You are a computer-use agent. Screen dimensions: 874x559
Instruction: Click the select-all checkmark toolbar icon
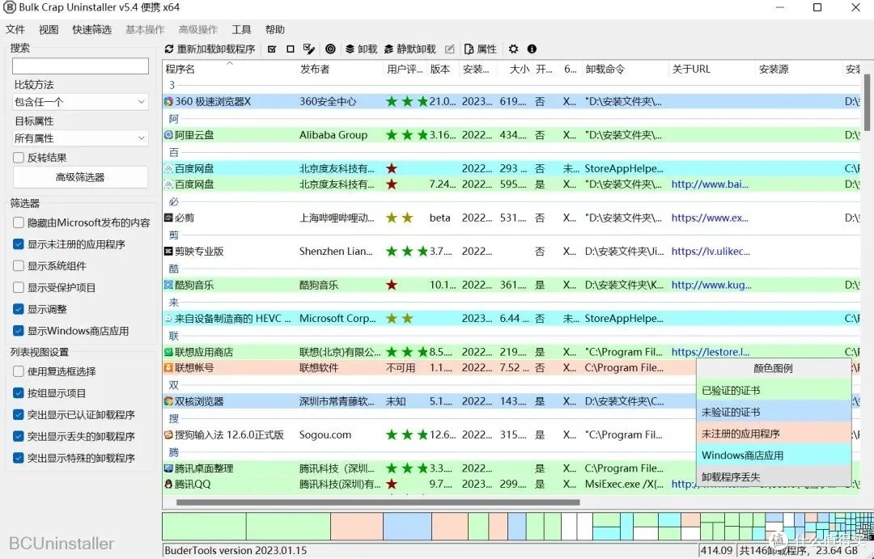[272, 49]
